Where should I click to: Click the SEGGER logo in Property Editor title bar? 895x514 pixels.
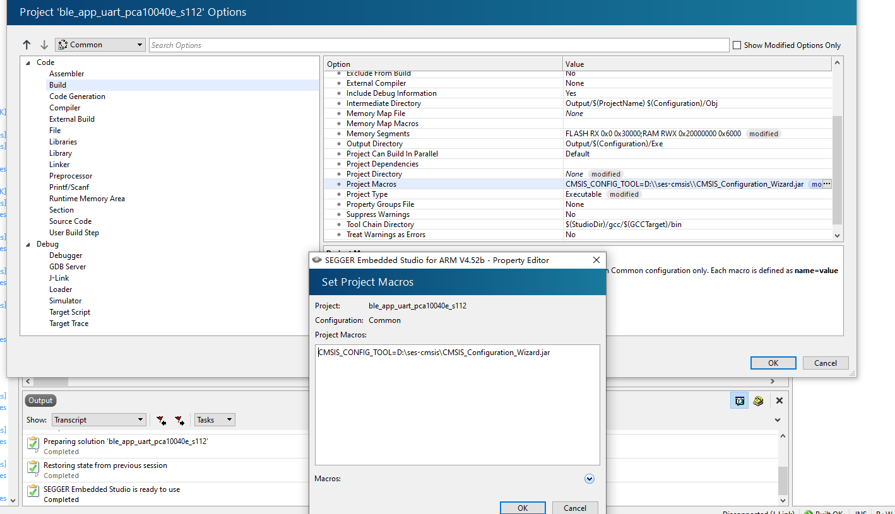[x=318, y=260]
